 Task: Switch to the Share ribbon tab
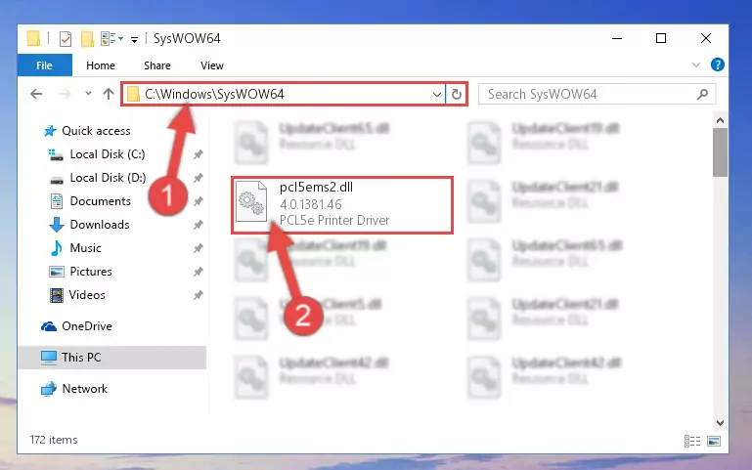coord(157,65)
